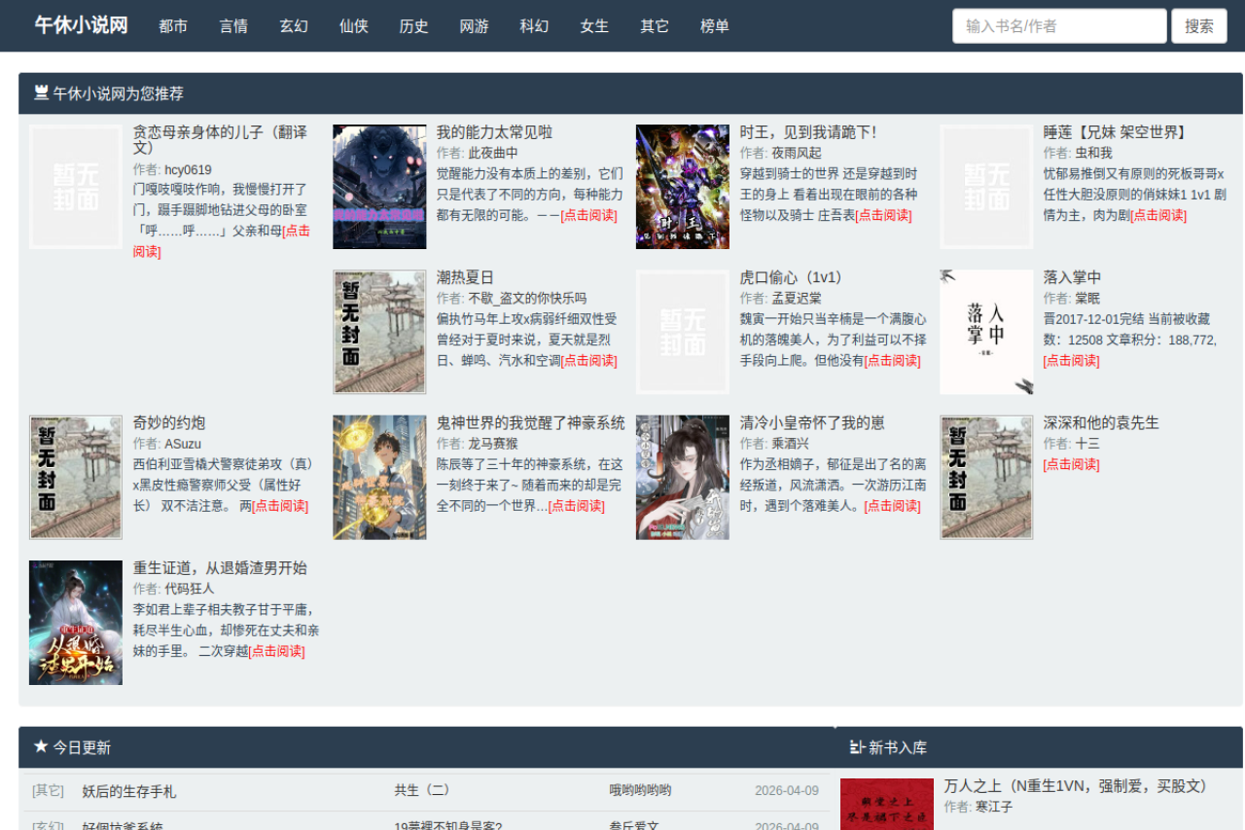1245x830 pixels.
Task: Click the cover image for 时王,见到我请跪下!
Action: [683, 187]
